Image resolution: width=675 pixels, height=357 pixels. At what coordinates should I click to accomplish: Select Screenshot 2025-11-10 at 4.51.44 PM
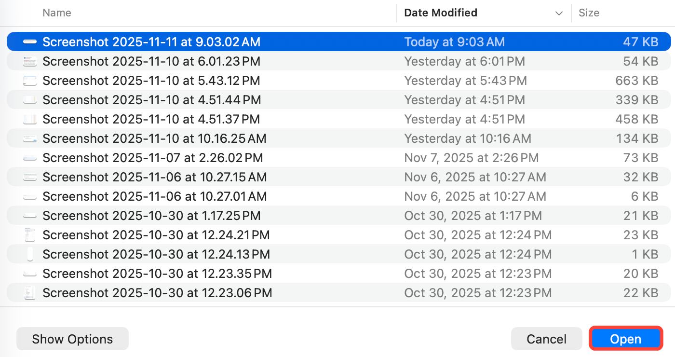pos(151,100)
